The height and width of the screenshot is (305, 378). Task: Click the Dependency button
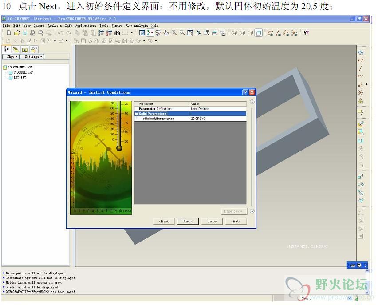tap(234, 211)
